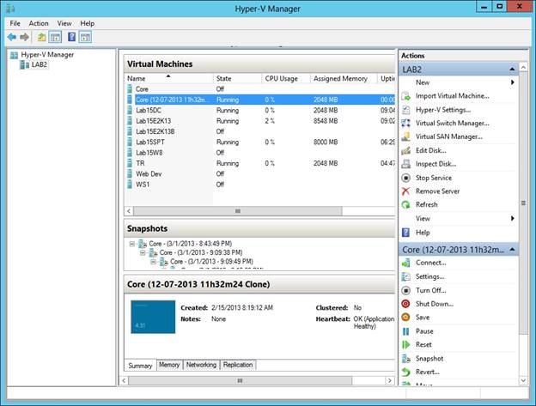This screenshot has width=536, height=406.
Task: Click the Remove Server red X icon
Action: pyautogui.click(x=405, y=191)
